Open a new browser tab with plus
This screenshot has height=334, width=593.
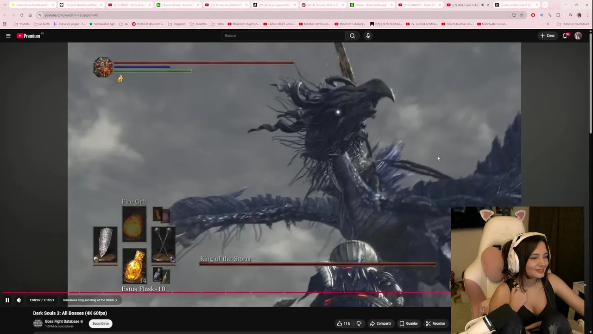(545, 5)
